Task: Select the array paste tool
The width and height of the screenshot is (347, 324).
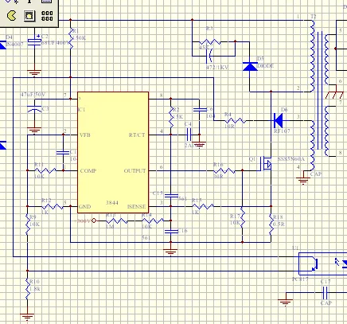Action: [47, 16]
